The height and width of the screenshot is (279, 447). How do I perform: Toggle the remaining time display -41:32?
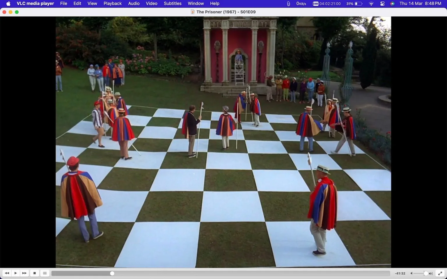(400, 273)
